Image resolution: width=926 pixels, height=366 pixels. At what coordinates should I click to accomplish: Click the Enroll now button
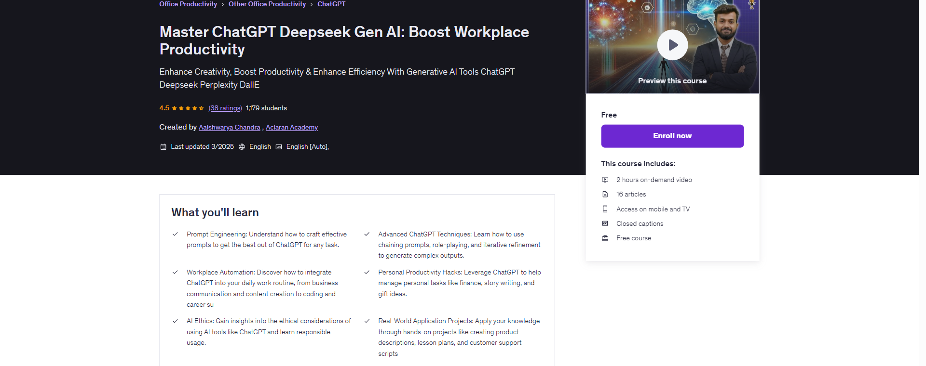coord(672,136)
